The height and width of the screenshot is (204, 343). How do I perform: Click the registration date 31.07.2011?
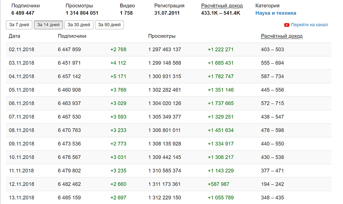[x=167, y=13]
